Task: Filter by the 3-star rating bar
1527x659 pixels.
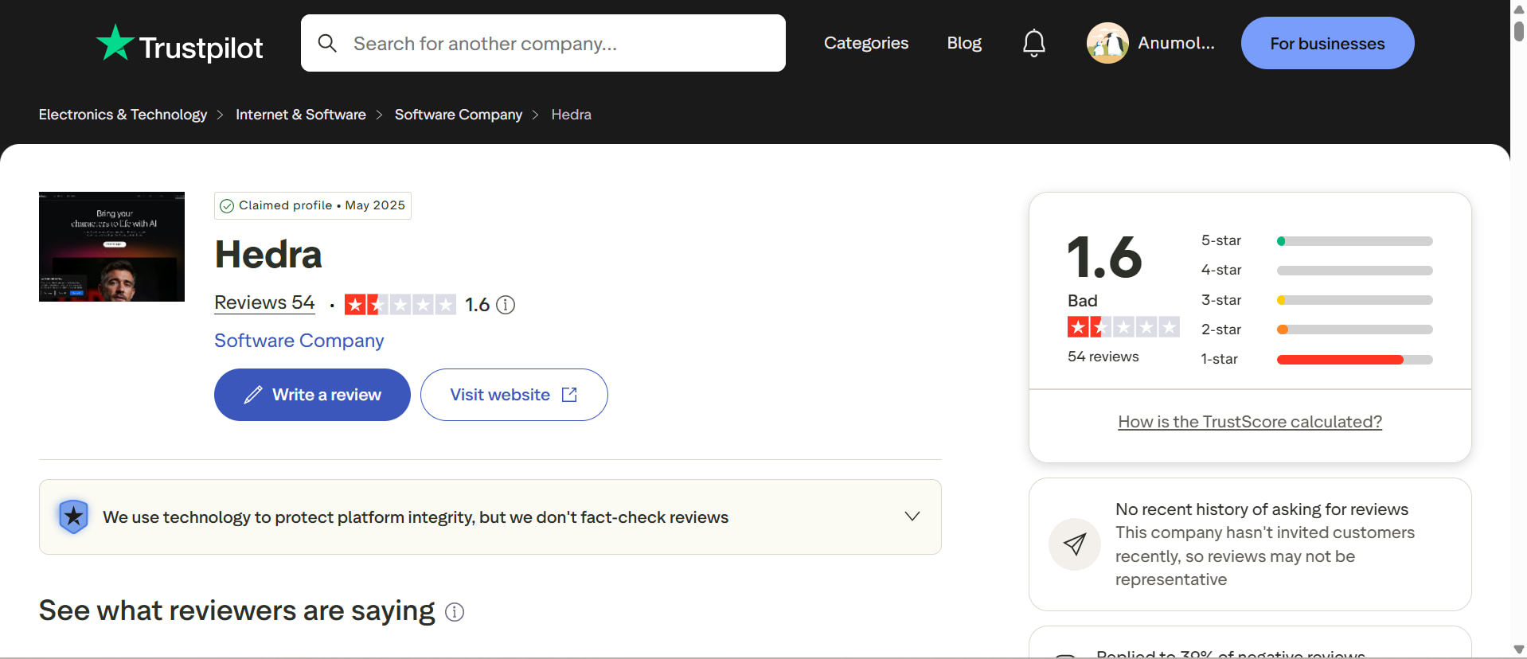Action: coord(1354,300)
